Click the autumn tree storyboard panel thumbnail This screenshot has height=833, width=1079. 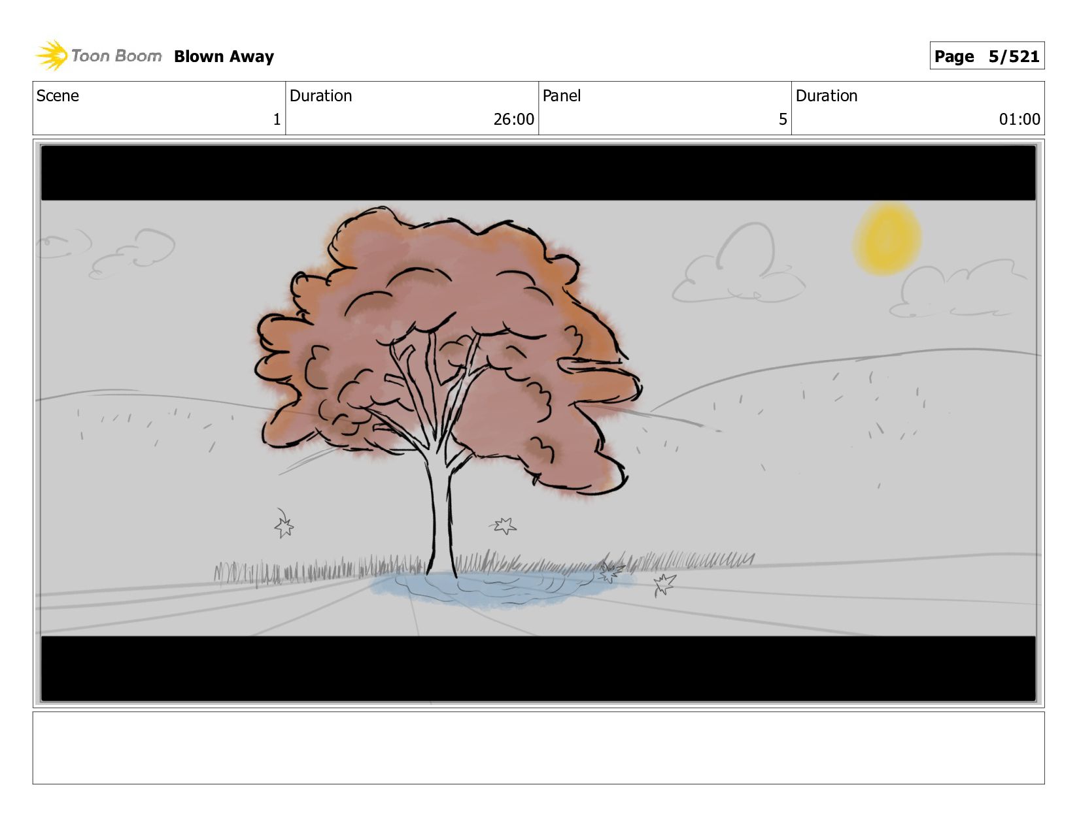[x=538, y=423]
